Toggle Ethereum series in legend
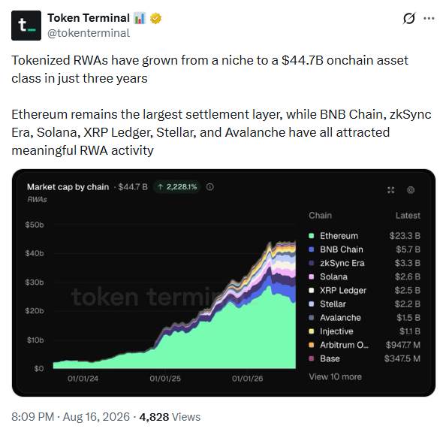446x429 pixels. 364,236
